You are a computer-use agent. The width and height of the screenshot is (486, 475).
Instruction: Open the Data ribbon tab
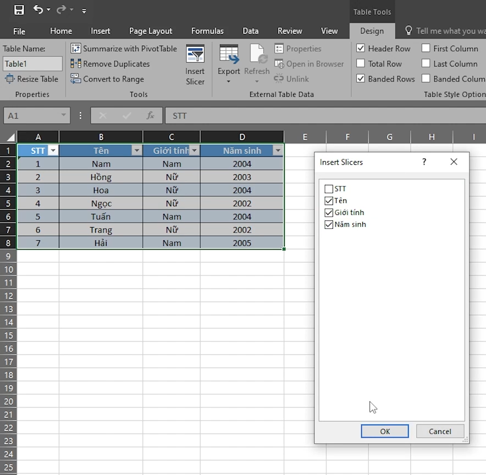250,31
